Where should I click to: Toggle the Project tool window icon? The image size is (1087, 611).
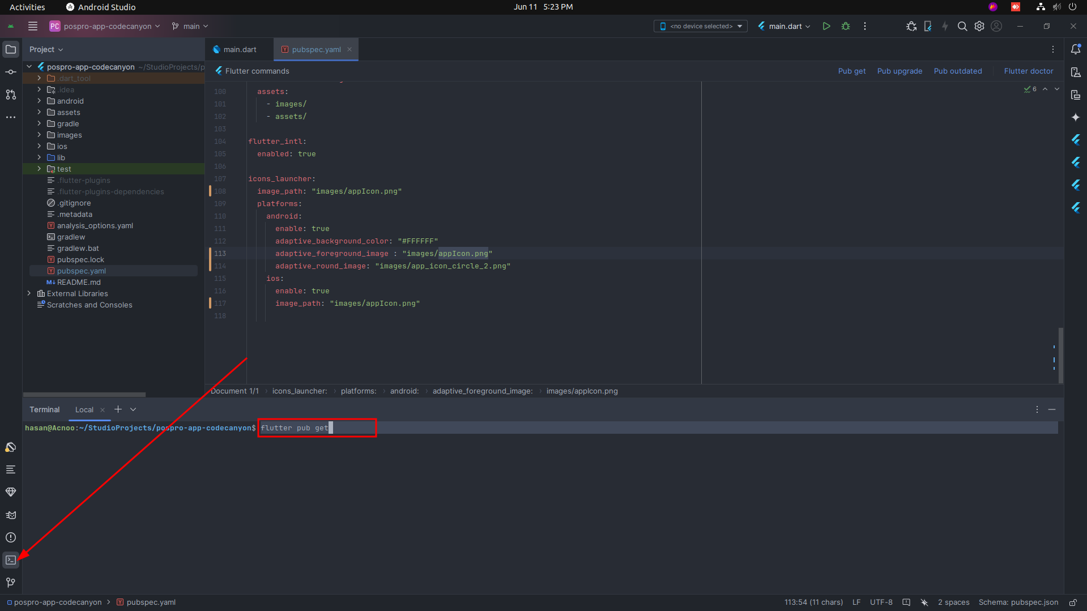click(11, 49)
